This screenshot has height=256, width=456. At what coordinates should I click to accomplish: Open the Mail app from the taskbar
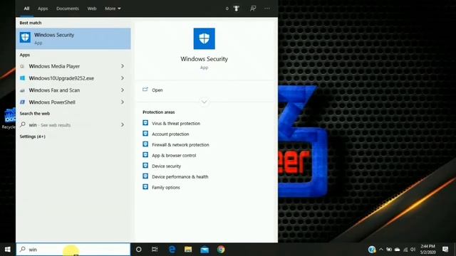click(x=204, y=250)
